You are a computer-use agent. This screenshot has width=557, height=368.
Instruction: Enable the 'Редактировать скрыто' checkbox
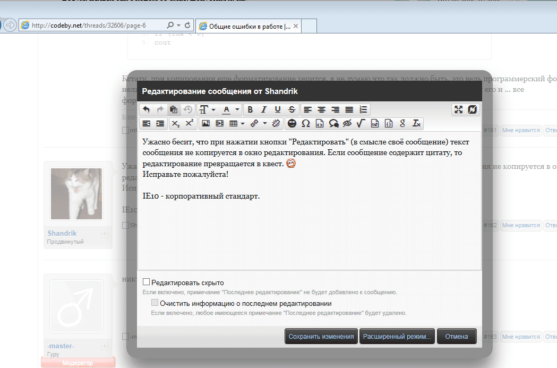146,282
